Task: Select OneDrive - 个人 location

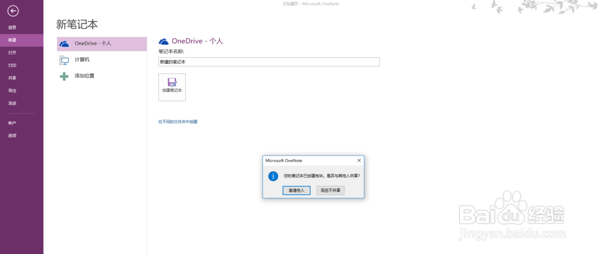Action: point(102,44)
